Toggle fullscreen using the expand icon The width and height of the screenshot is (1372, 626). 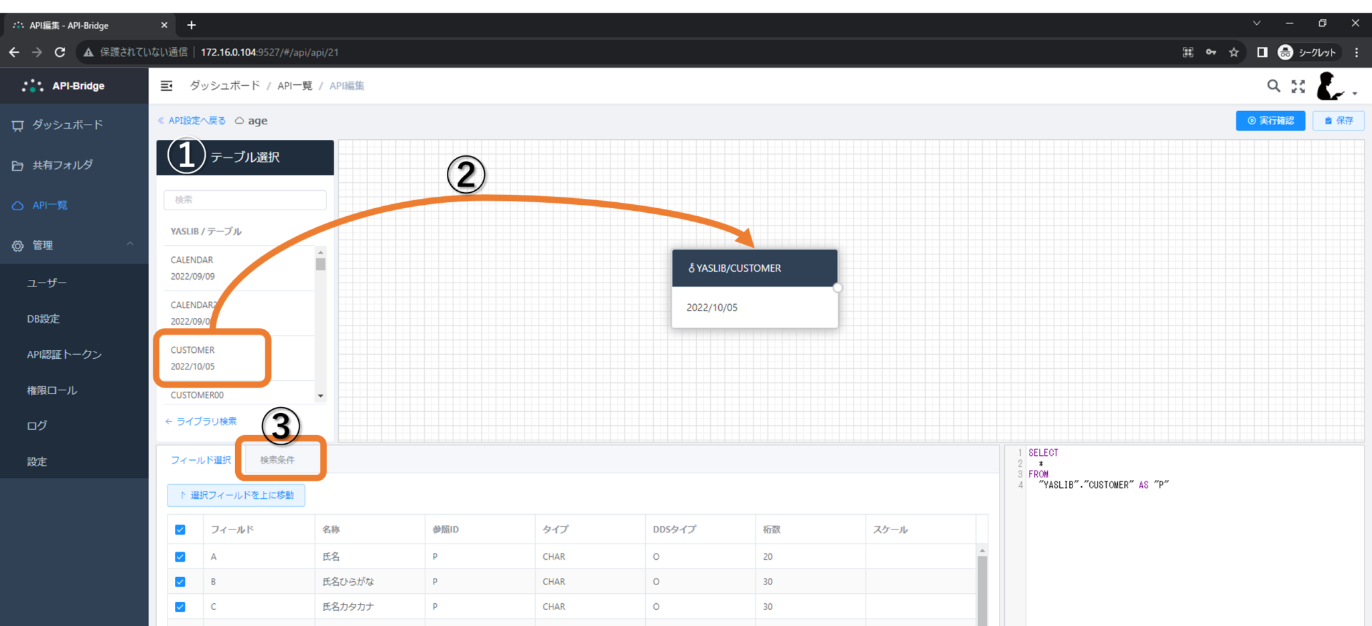(1298, 86)
